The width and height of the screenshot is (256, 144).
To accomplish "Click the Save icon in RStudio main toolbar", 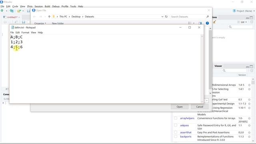I will (x=28, y=11).
